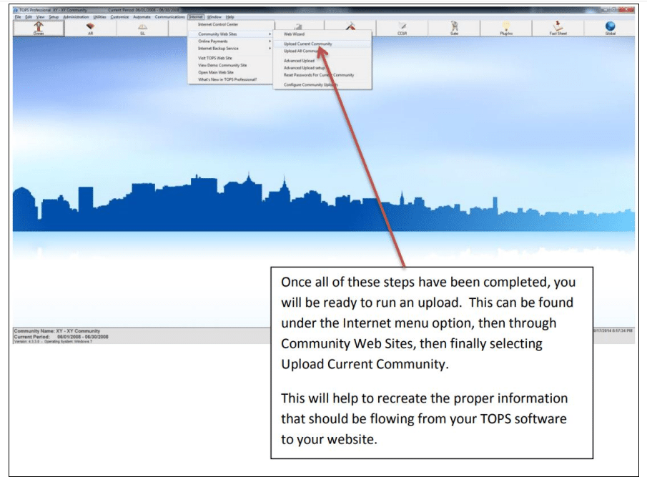
Task: Select Reset Passwords For Current Community
Action: pos(322,75)
